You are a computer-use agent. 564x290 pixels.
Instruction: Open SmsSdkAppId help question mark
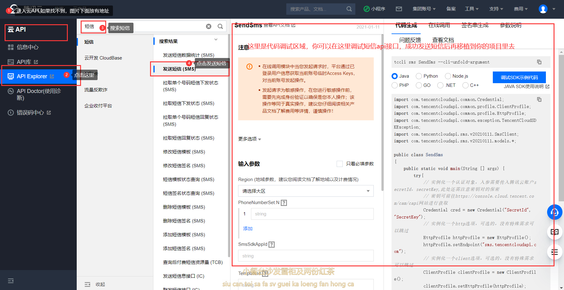(x=272, y=245)
